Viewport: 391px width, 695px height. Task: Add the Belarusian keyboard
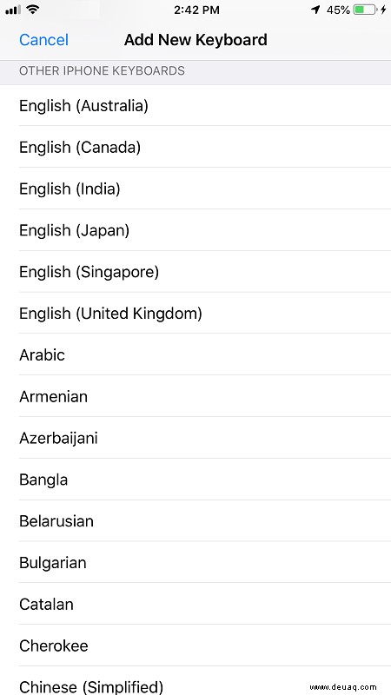[195, 520]
